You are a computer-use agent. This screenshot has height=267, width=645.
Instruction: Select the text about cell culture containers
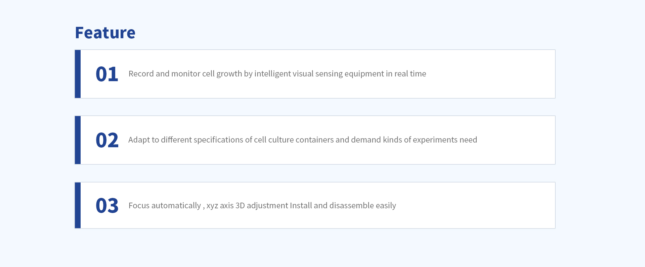tap(303, 140)
